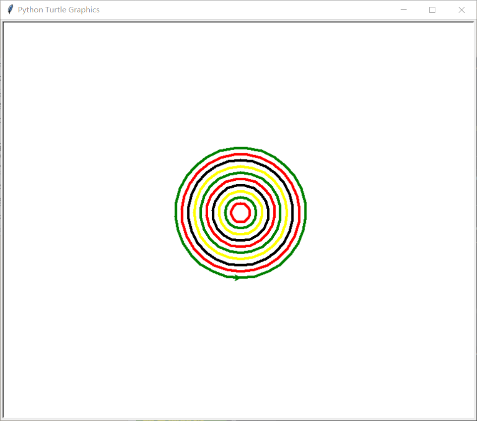
Task: Click the Python Turtle Graphics title text
Action: [59, 10]
